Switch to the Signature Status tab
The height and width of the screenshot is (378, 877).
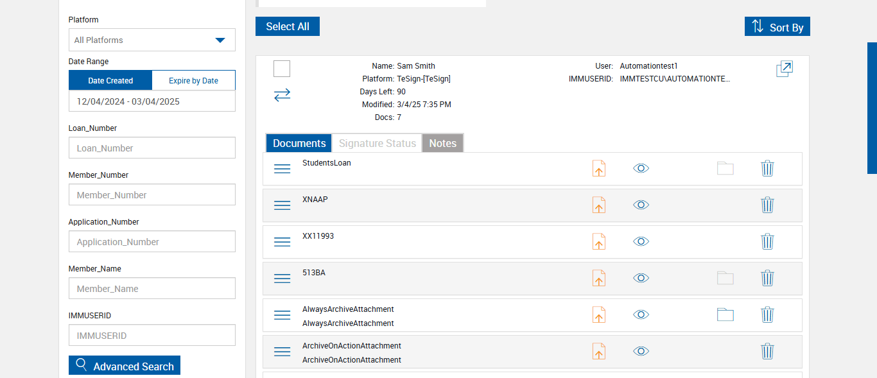click(378, 143)
